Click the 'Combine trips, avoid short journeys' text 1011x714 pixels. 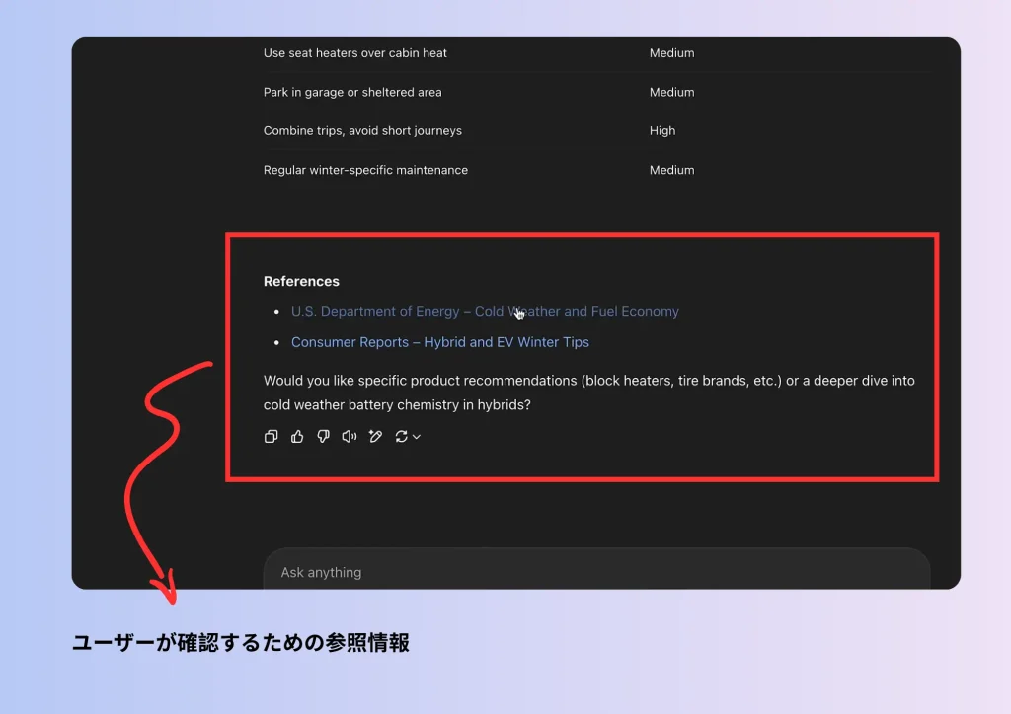[x=362, y=131]
